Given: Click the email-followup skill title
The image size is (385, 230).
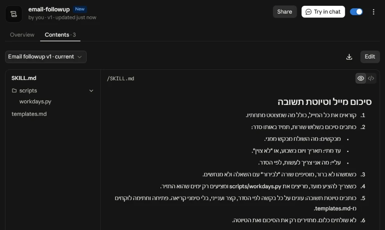Looking at the screenshot, I should (x=49, y=9).
